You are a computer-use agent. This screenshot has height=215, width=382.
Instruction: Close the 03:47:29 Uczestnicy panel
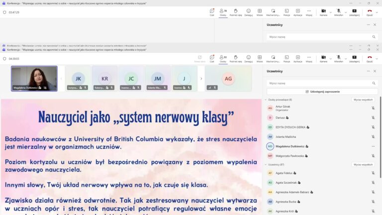tap(375, 24)
